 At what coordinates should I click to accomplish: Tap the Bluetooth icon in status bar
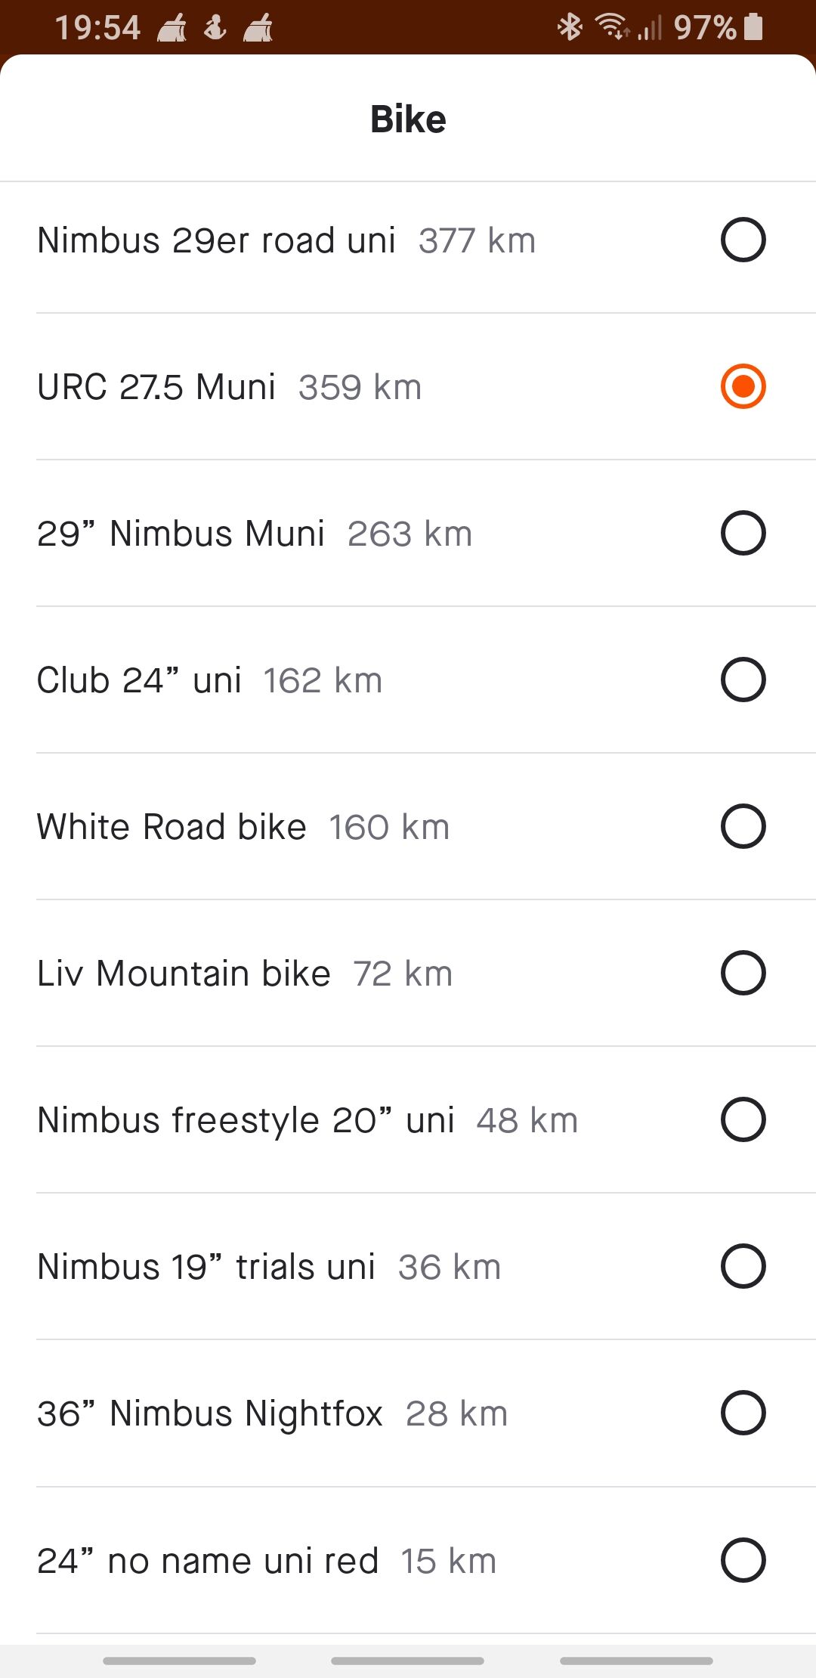point(570,27)
